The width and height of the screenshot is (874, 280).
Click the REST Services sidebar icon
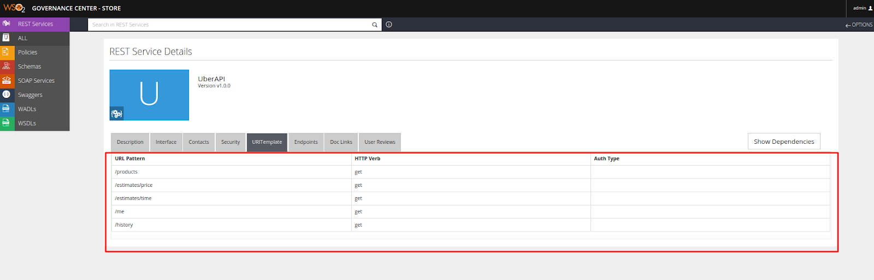coord(7,23)
